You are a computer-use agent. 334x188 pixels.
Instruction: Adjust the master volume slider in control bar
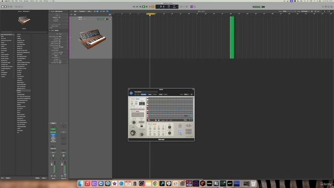(x=259, y=7)
